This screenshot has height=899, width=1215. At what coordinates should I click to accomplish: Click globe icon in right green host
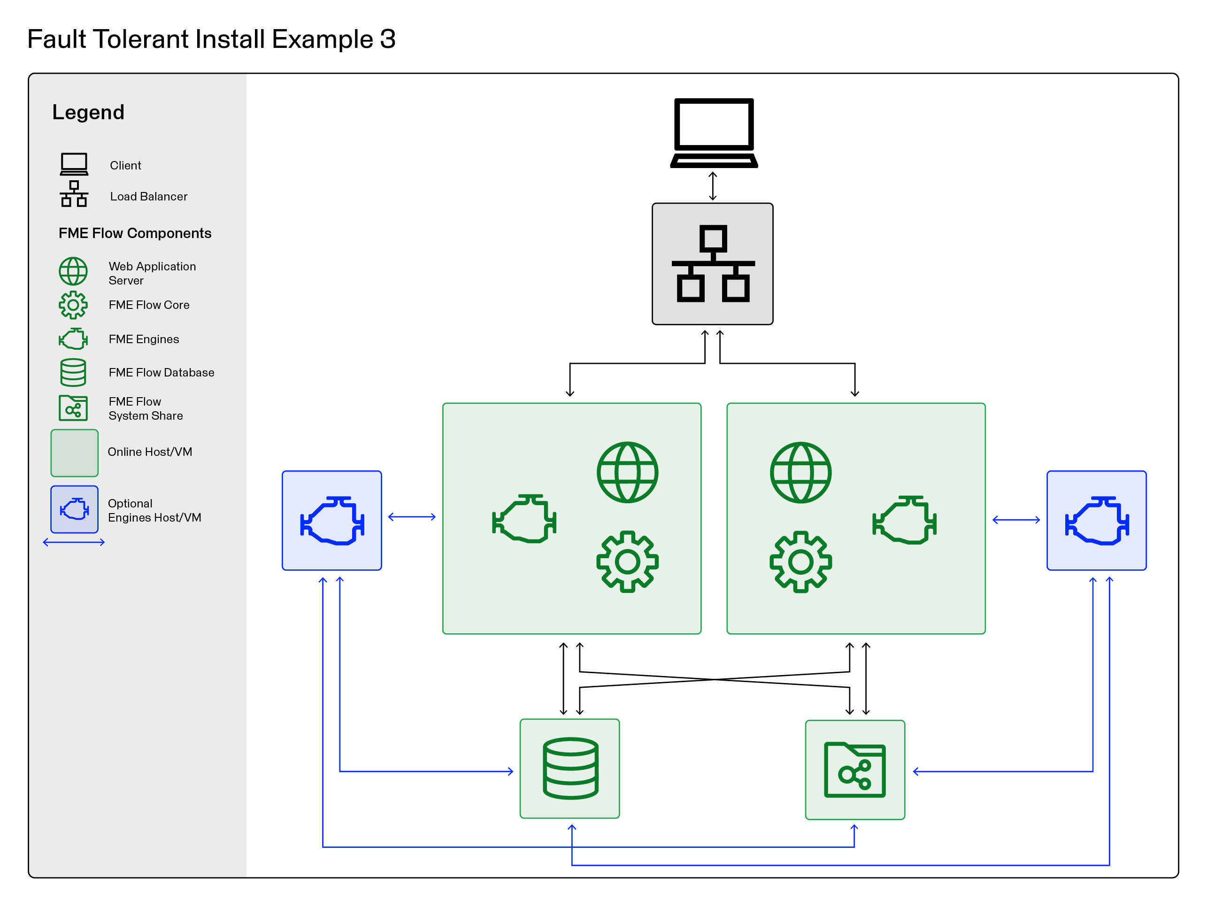point(800,472)
